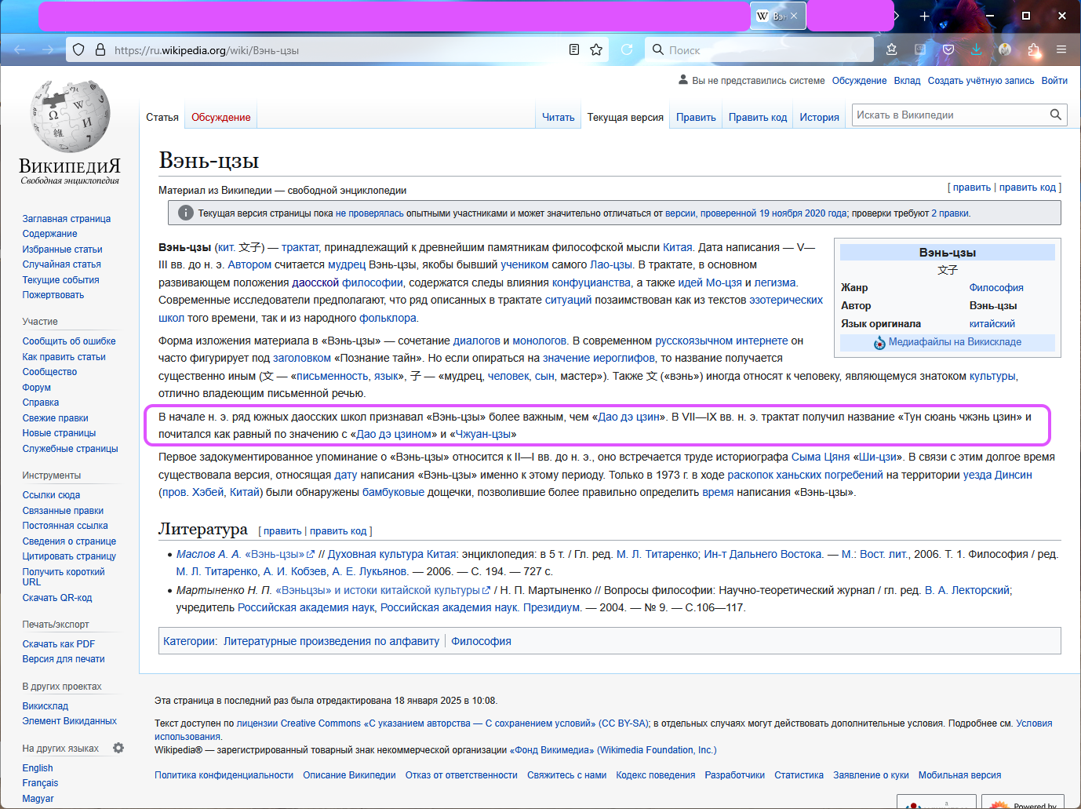Open the Firefox account avatar
Viewport: 1081px width, 809px height.
click(1005, 49)
